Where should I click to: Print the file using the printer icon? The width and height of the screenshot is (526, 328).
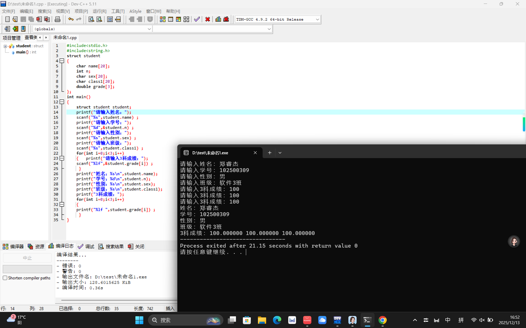58,19
